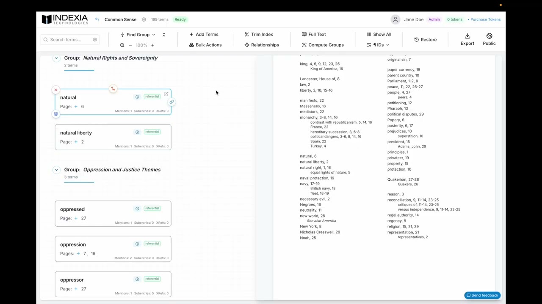
Task: Click 'Nicholas Cresswell, 29' index entry
Action: coord(320,232)
